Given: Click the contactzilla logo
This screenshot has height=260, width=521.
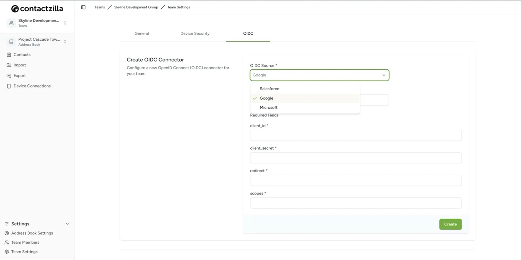Looking at the screenshot, I should [37, 9].
